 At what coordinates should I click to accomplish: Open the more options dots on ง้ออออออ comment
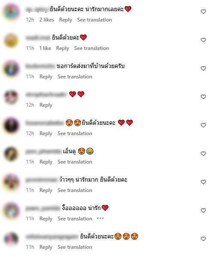click(100, 218)
